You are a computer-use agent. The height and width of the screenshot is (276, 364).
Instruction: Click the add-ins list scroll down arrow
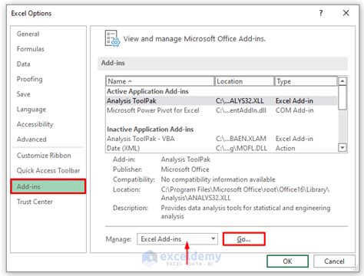342,148
